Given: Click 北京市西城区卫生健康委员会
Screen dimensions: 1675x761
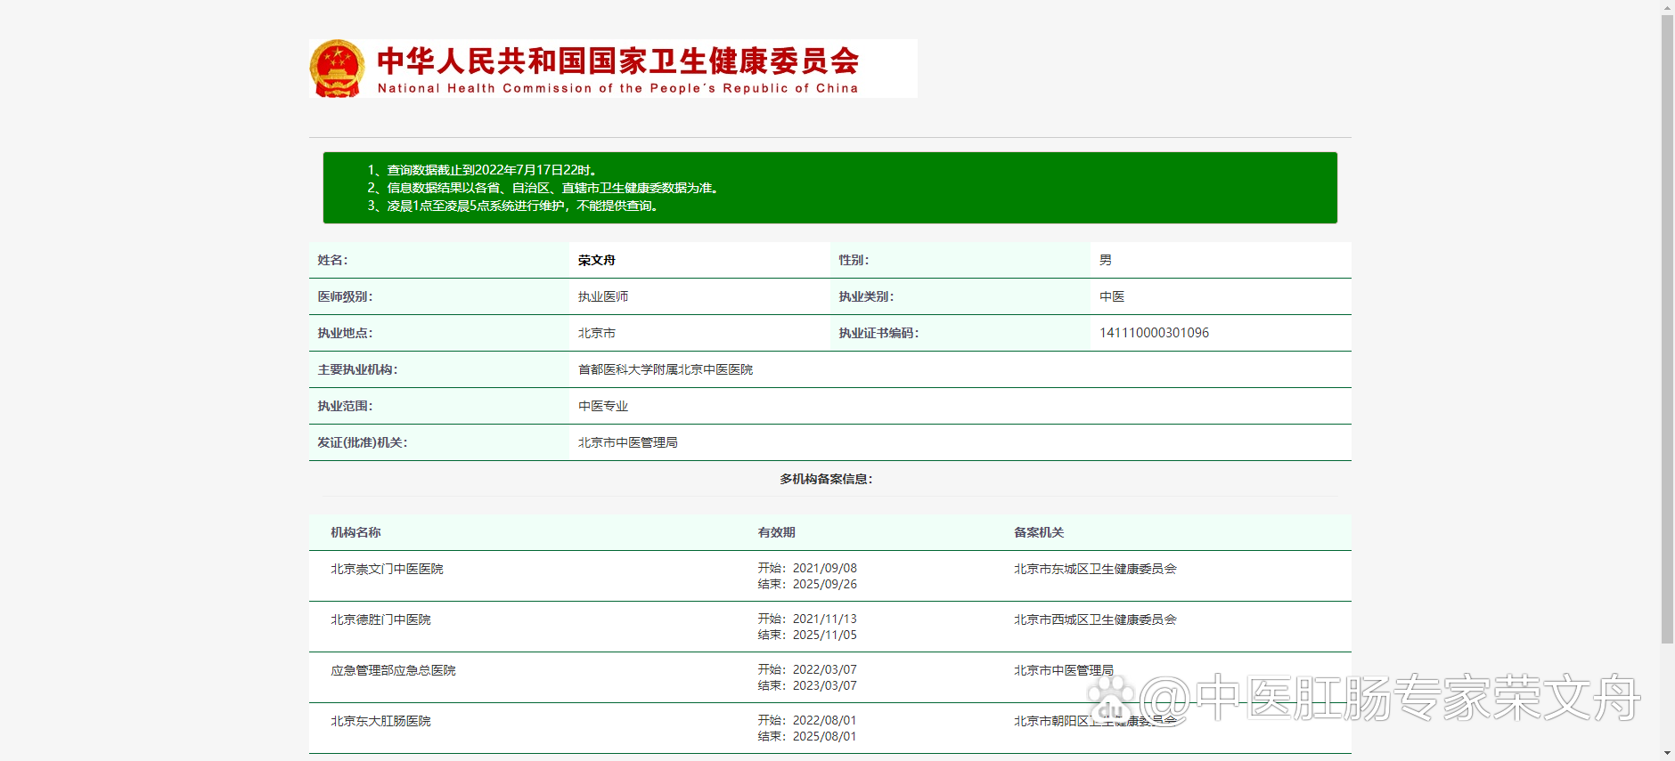Looking at the screenshot, I should click(x=1095, y=619).
